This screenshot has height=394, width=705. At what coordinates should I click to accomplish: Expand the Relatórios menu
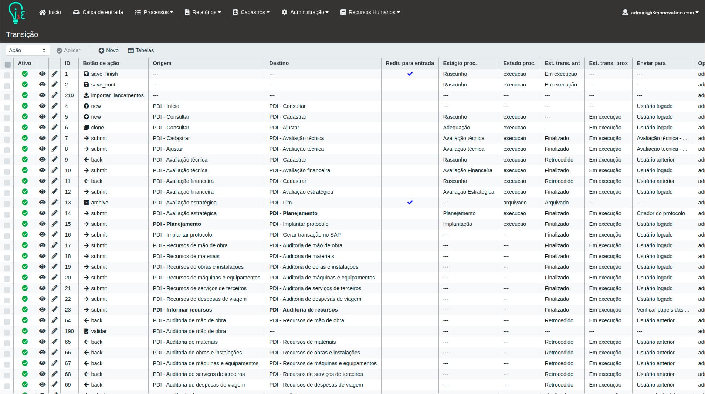pos(203,12)
